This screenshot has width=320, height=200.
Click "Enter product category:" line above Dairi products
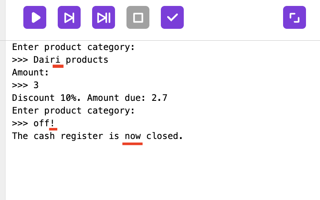[x=73, y=47]
